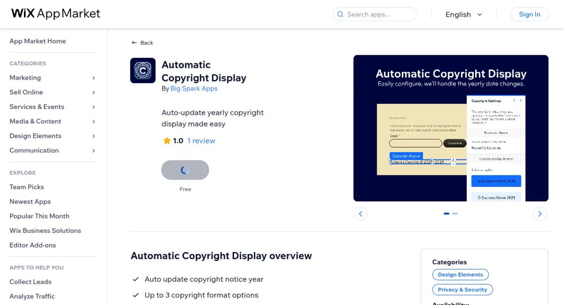564x305 pixels.
Task: Click the Wix App Market logo
Action: [55, 14]
